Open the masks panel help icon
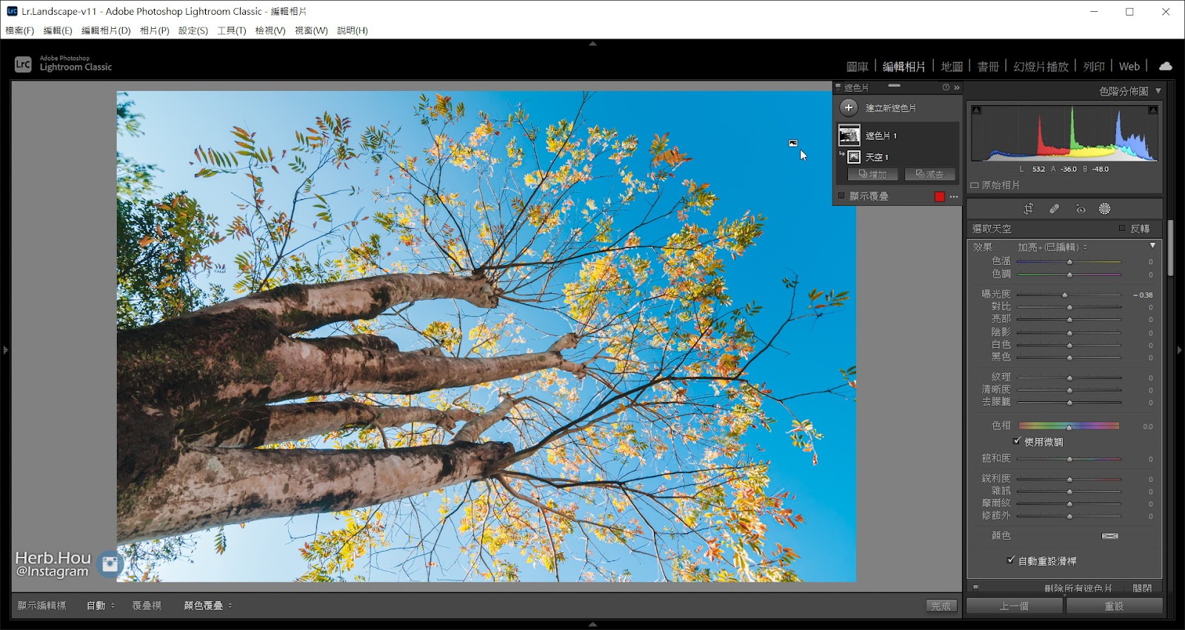The image size is (1185, 630). 946,87
